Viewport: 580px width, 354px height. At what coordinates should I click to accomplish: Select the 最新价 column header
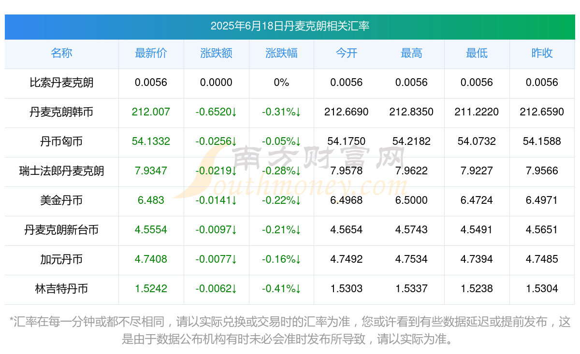[x=151, y=53]
